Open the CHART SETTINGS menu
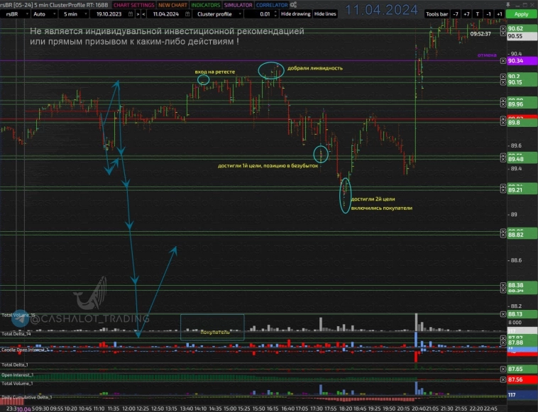 134,4
